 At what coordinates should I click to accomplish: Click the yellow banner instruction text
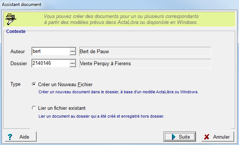click(121, 19)
